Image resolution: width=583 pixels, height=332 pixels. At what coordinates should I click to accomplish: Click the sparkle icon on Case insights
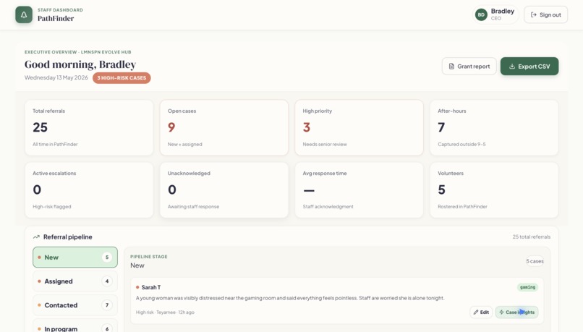pos(501,312)
